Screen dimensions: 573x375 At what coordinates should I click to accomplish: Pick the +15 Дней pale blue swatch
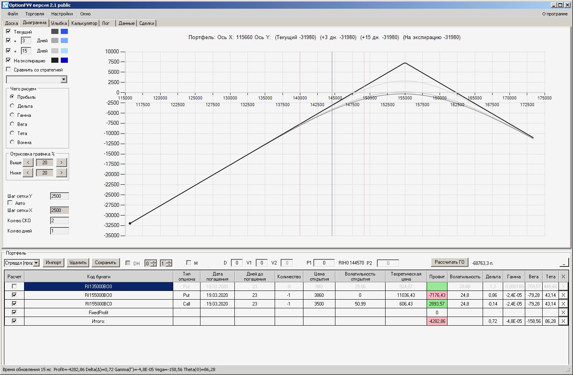pos(64,51)
